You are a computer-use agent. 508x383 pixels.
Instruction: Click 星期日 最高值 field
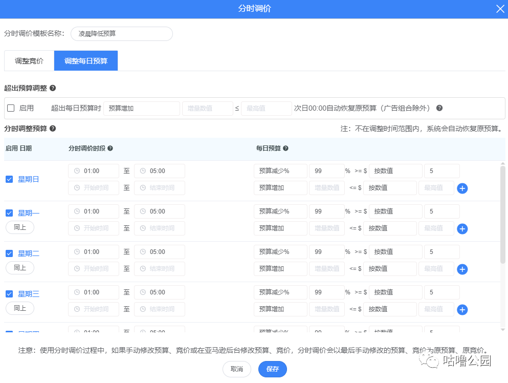436,188
